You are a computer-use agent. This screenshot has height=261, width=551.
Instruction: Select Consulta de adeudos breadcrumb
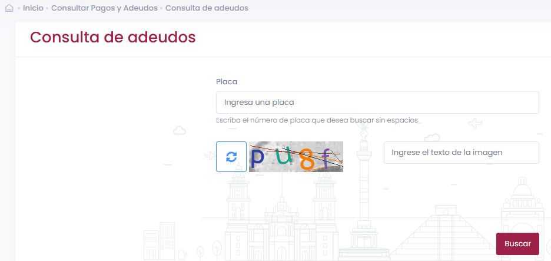[207, 8]
